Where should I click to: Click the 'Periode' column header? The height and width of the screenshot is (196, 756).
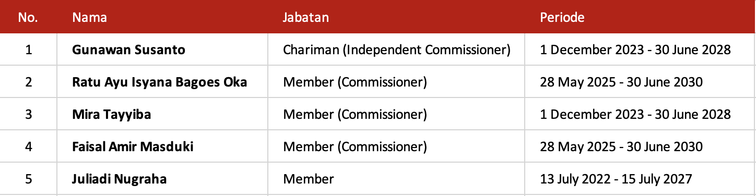(x=562, y=17)
